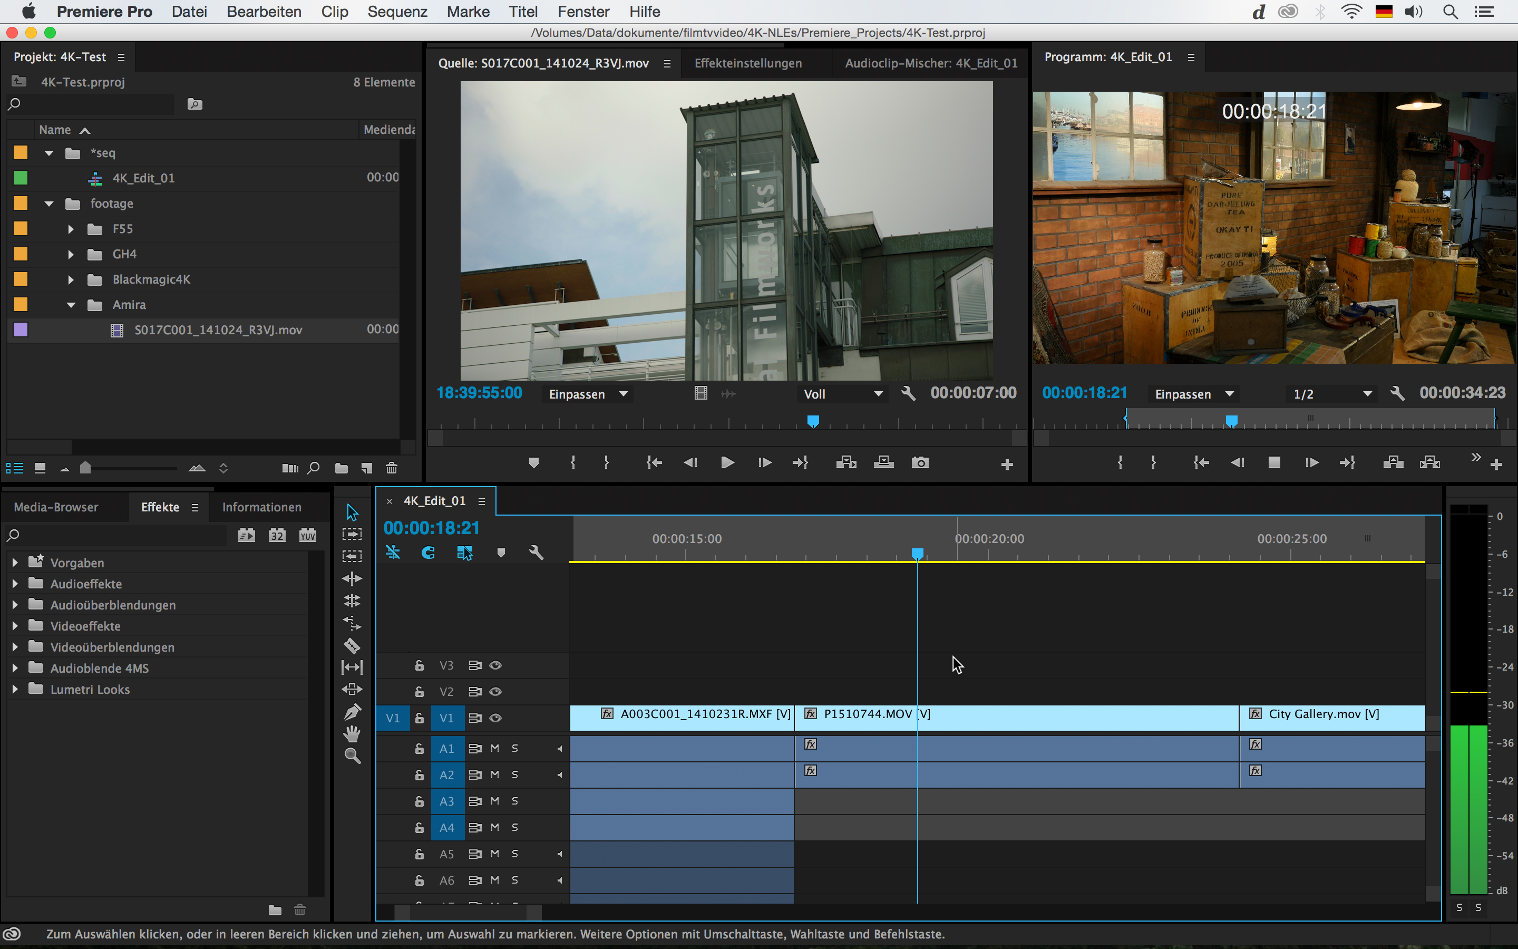Select the Hand tool
This screenshot has width=1518, height=949.
tap(352, 733)
